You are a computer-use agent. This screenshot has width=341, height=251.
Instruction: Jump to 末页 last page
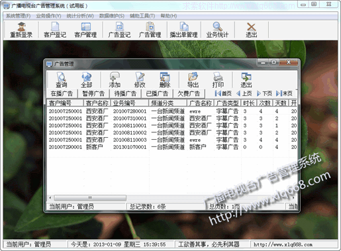click(284, 93)
